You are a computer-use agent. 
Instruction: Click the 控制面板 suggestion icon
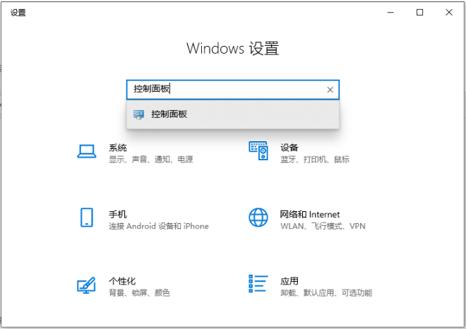[x=139, y=114]
